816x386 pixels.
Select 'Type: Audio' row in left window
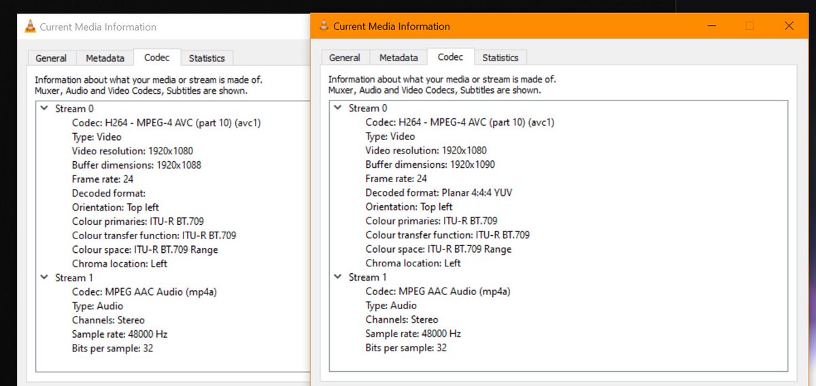pyautogui.click(x=98, y=306)
